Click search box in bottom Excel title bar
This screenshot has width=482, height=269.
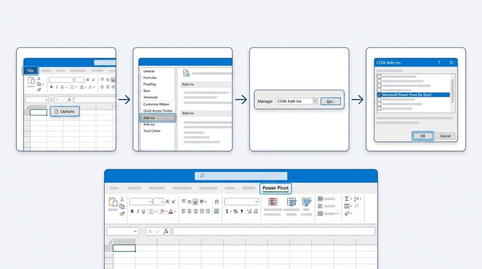[x=241, y=176]
